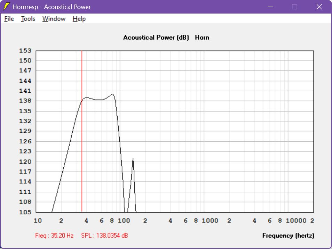Viewport: 332px width, 249px height.
Task: Open the Tools menu
Action: pyautogui.click(x=28, y=19)
